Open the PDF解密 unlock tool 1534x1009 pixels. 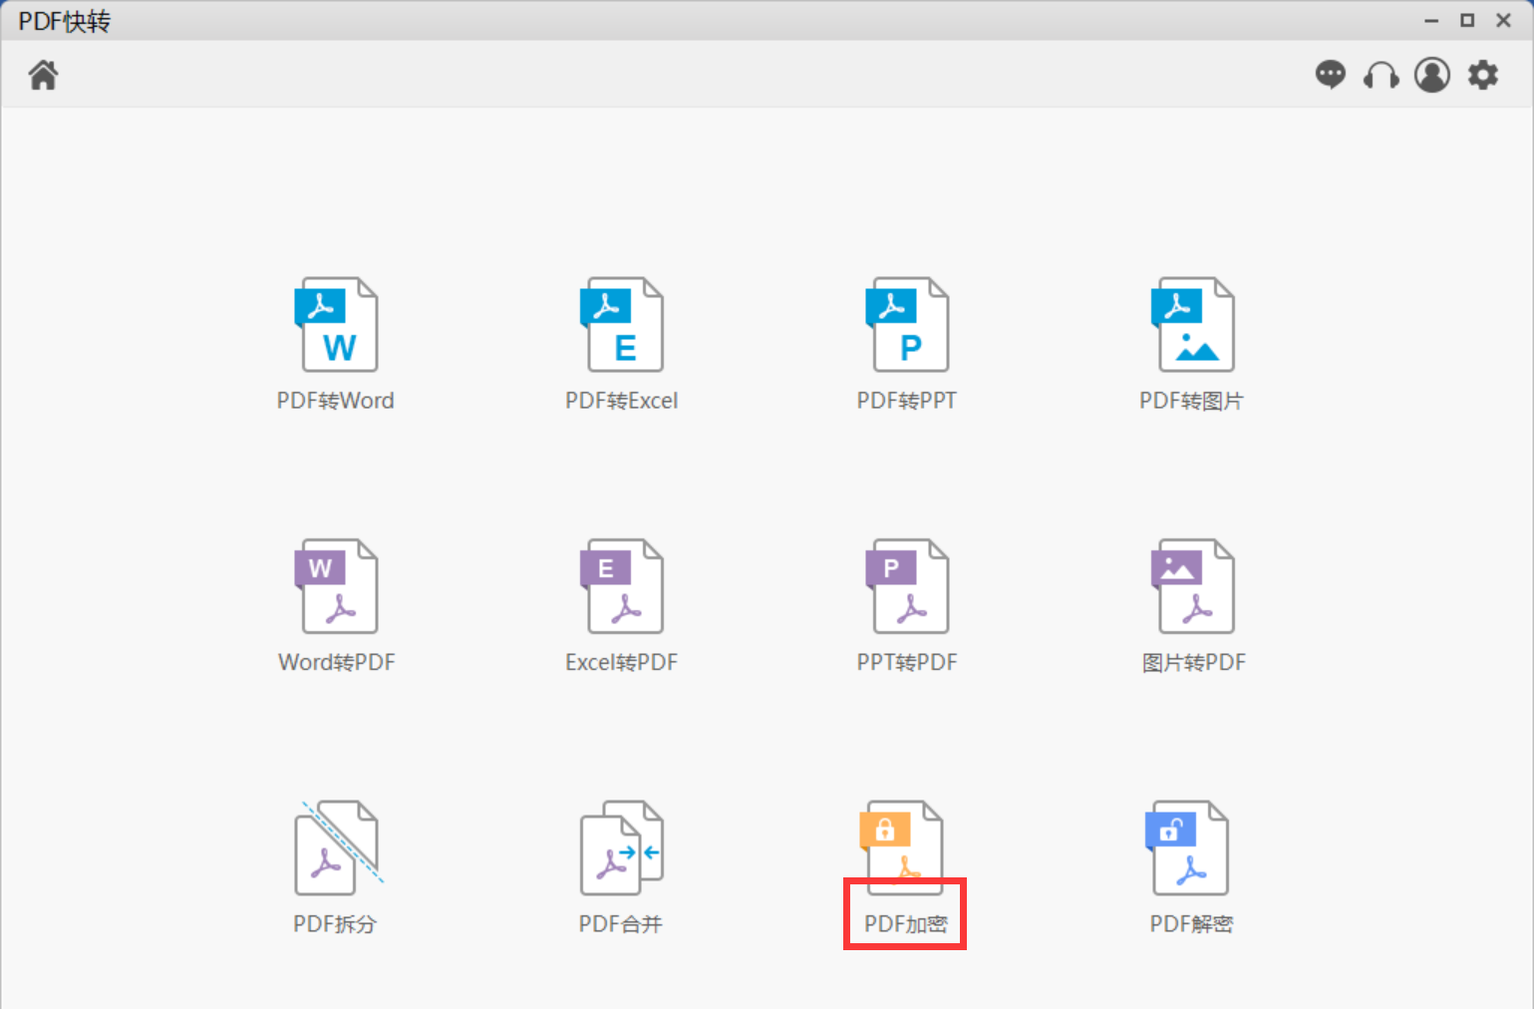tap(1188, 847)
